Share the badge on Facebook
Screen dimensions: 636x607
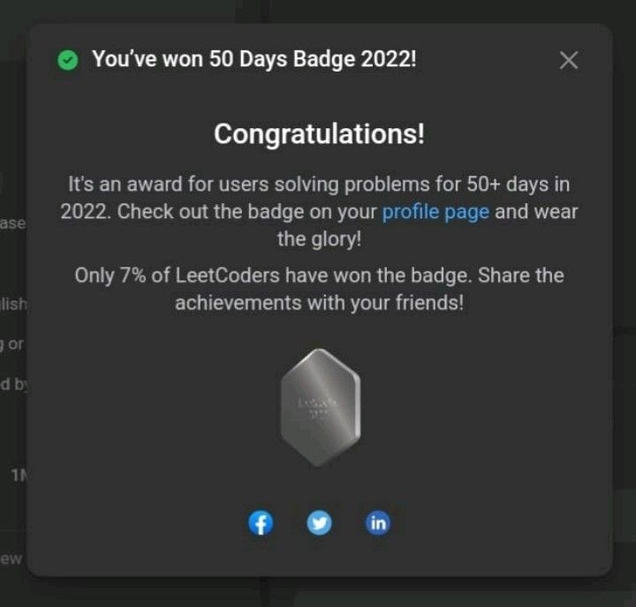point(261,523)
